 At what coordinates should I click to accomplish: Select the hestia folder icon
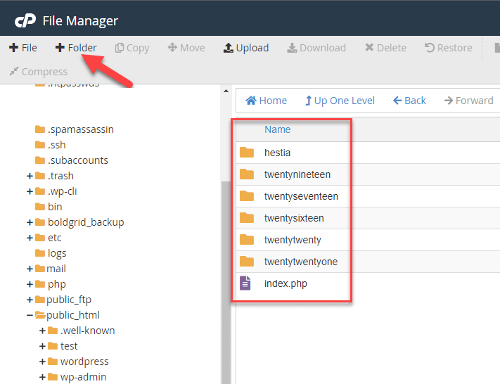coord(247,153)
